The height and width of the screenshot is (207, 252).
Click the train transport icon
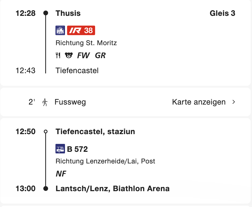[60, 30]
